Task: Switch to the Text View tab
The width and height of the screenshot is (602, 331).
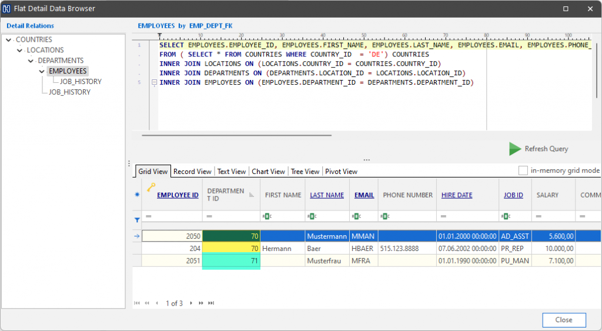Action: pos(232,172)
